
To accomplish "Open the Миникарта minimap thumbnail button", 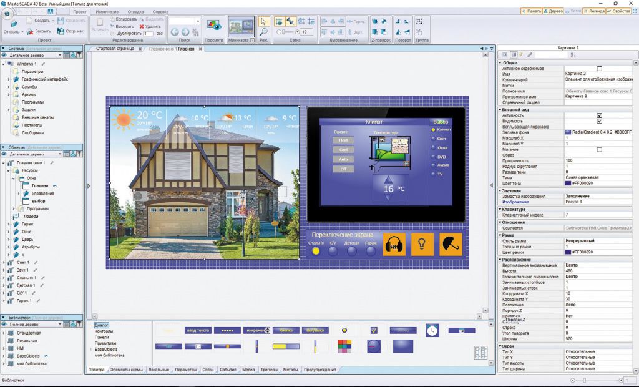I will point(241,26).
